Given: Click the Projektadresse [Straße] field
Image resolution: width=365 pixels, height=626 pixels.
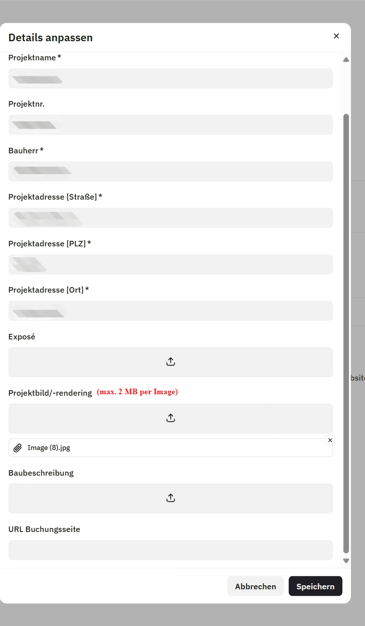Looking at the screenshot, I should [171, 218].
